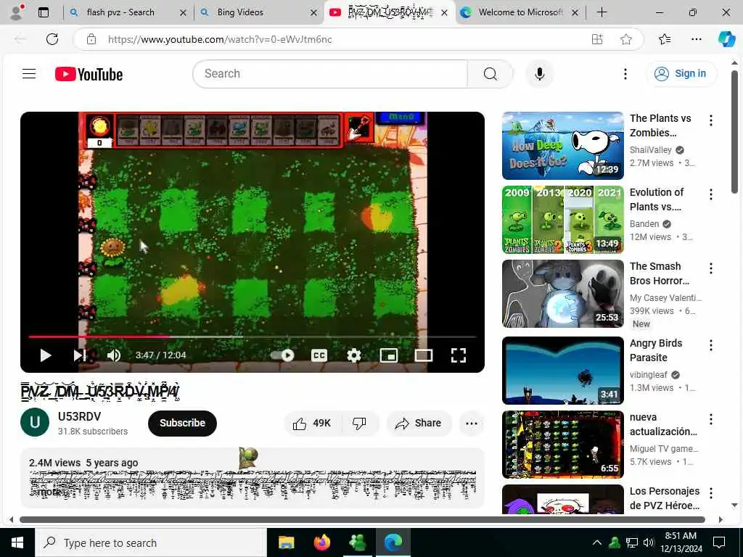Open options menu for 'The Plants vs Zombies' video
Viewport: 743px width, 557px height.
[x=711, y=120]
